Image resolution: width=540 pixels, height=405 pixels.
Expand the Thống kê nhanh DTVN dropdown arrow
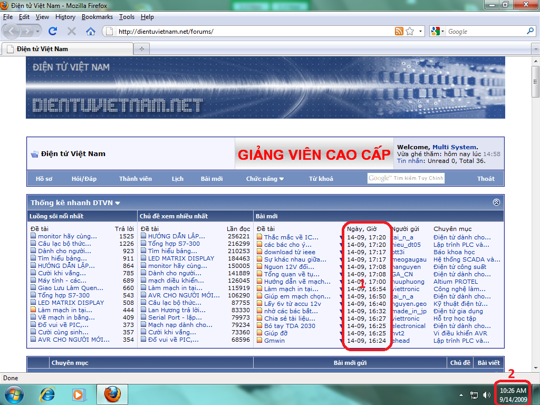pyautogui.click(x=118, y=203)
